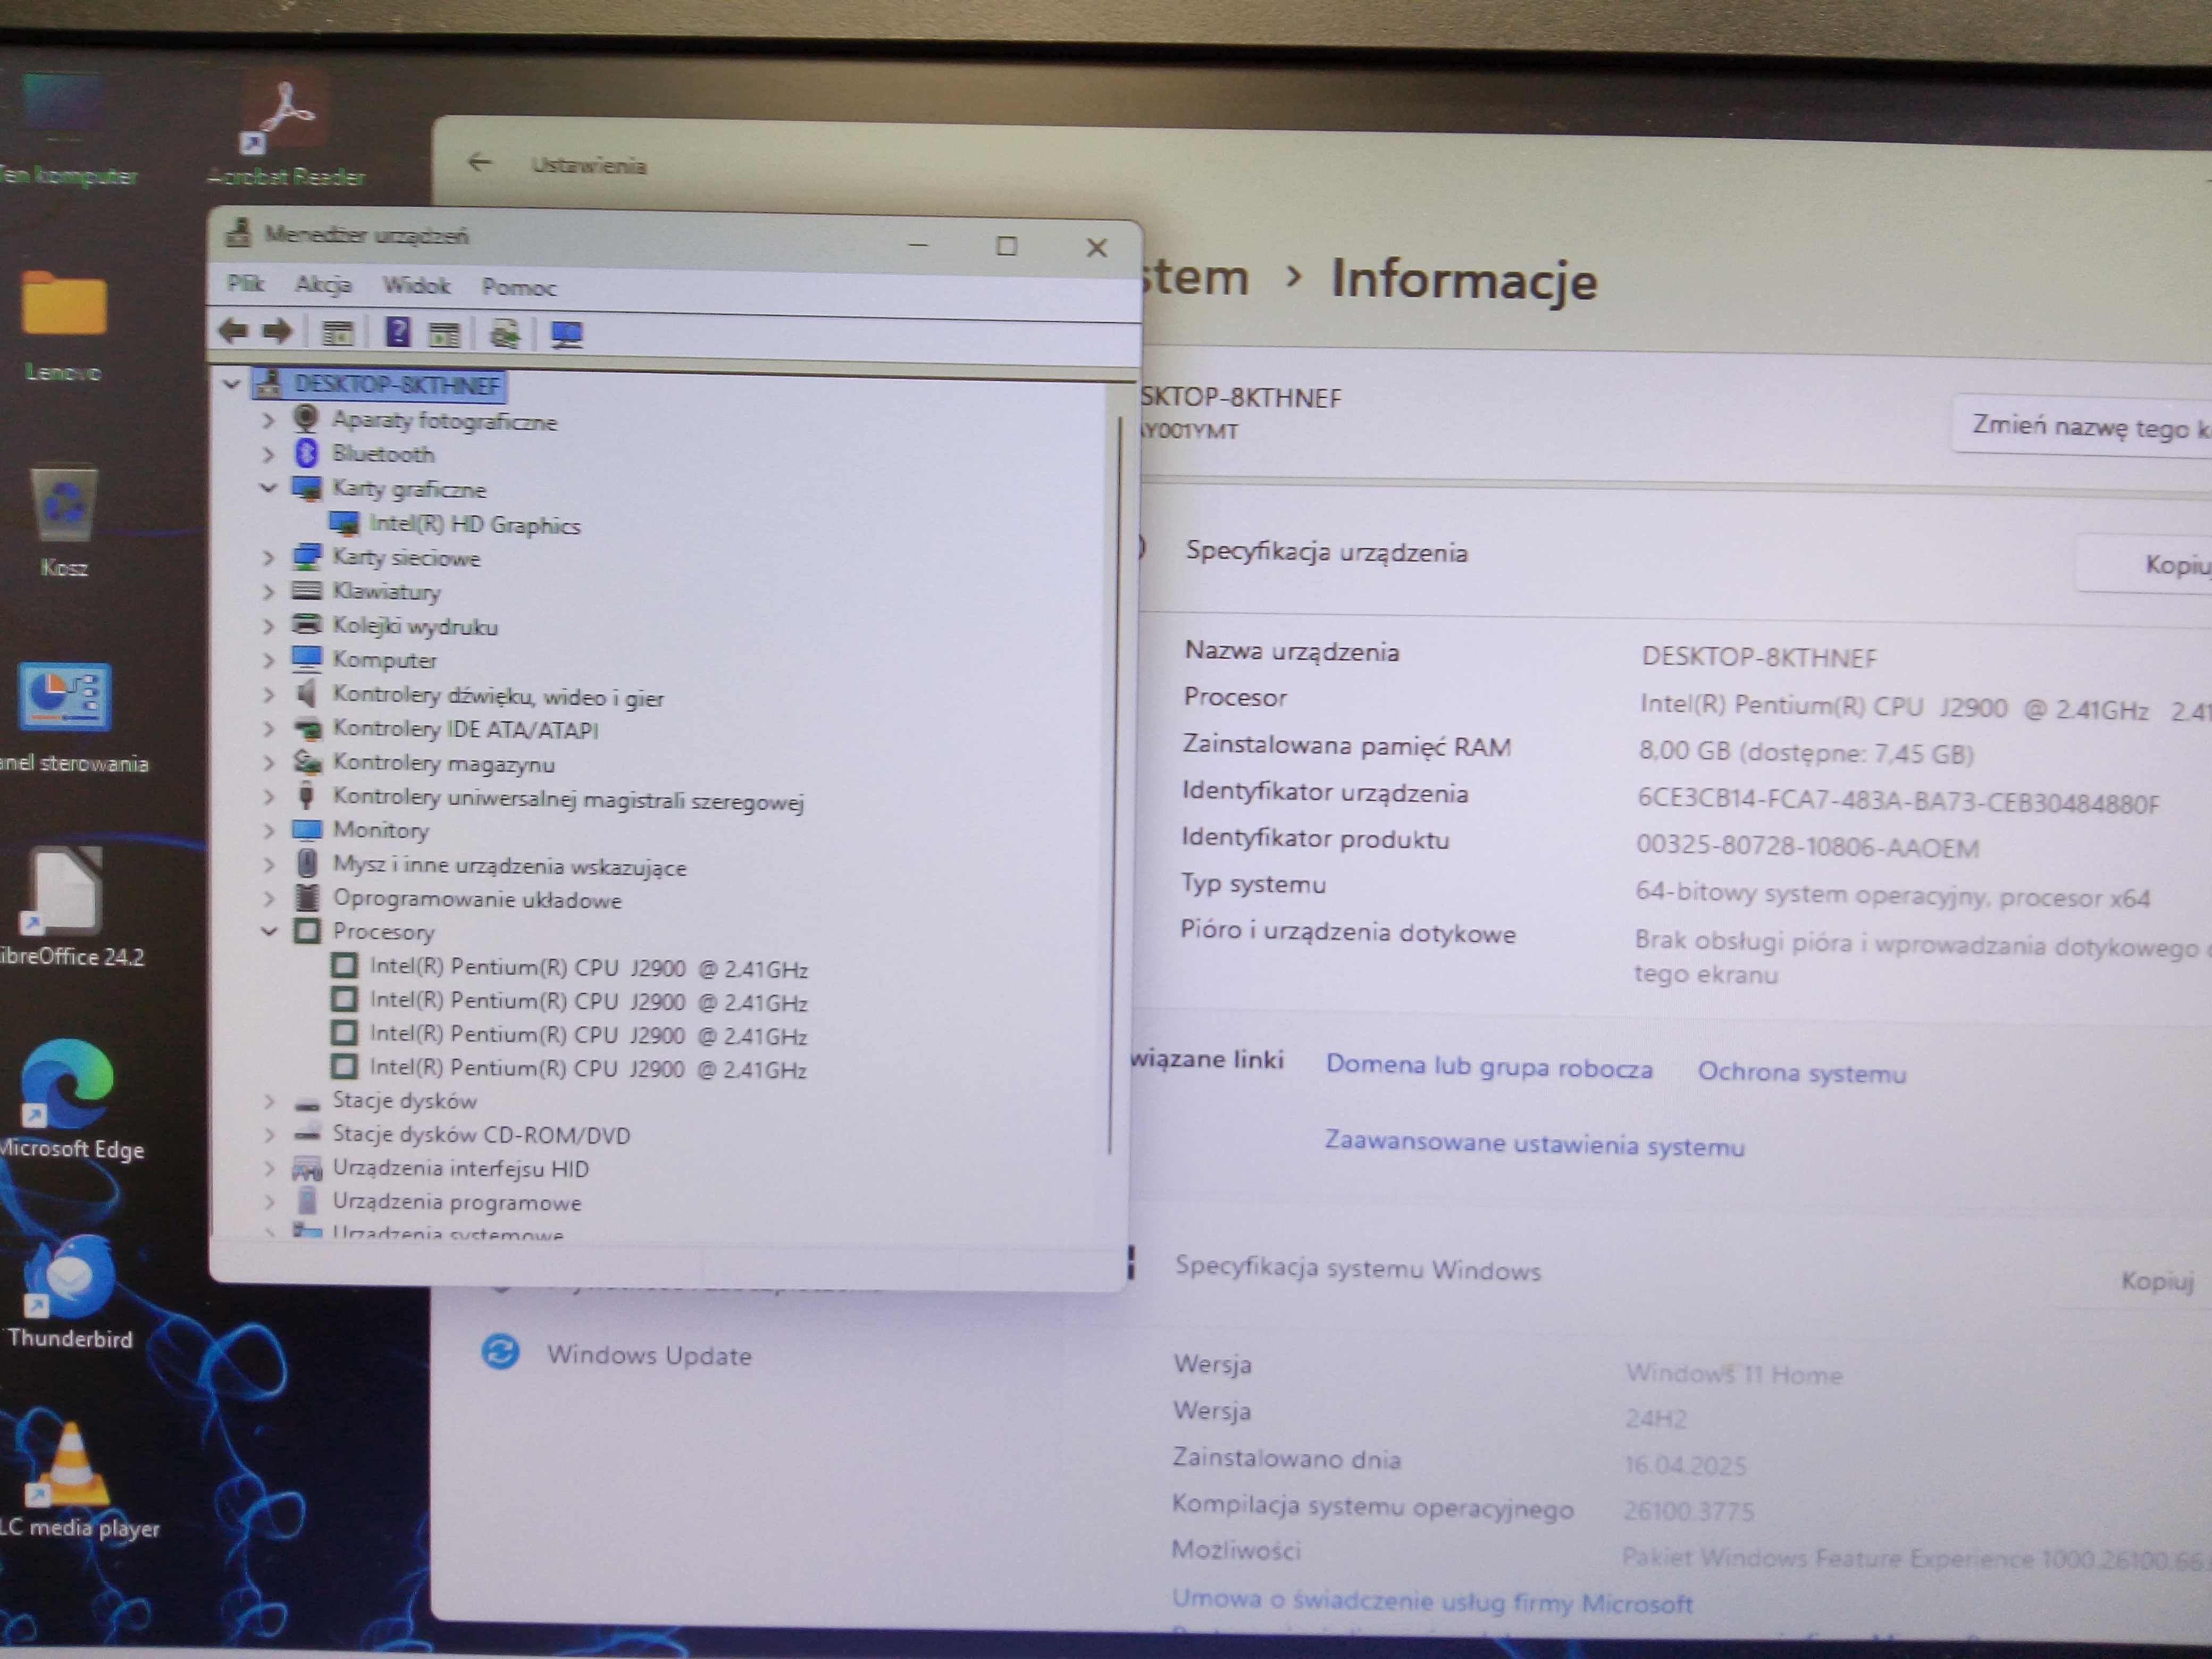Expand Urządzenia interfejsu HID node
The width and height of the screenshot is (2212, 1659).
pos(268,1168)
